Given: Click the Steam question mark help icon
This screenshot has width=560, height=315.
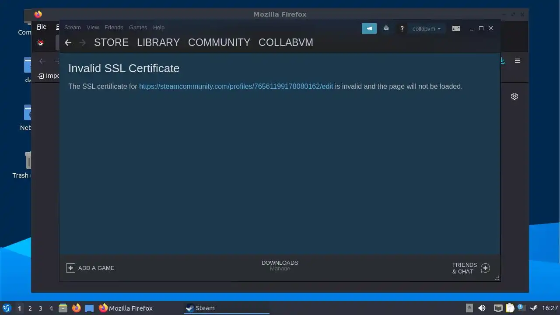Looking at the screenshot, I should coord(402,29).
